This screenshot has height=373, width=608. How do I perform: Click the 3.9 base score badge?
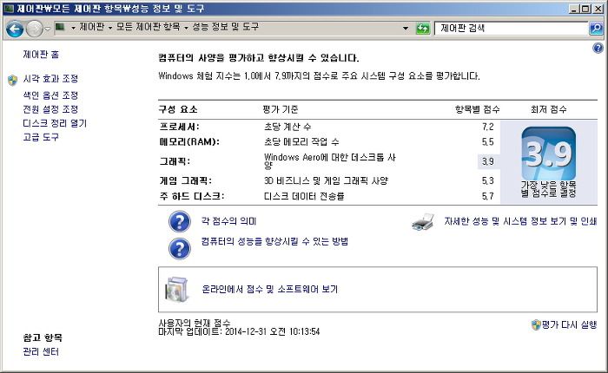(548, 154)
